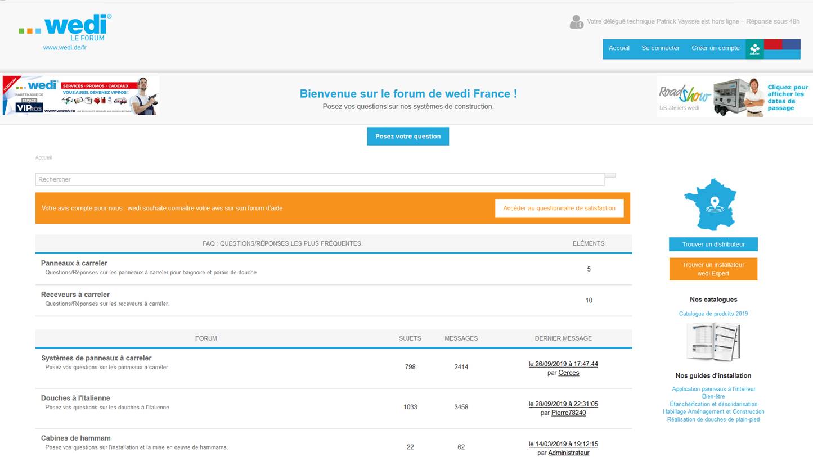The image size is (813, 457).
Task: Open the Roadshow ateliers wedi banner
Action: [734, 97]
